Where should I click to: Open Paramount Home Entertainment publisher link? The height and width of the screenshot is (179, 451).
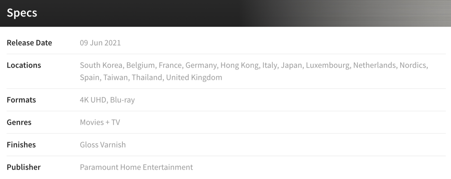(x=136, y=167)
